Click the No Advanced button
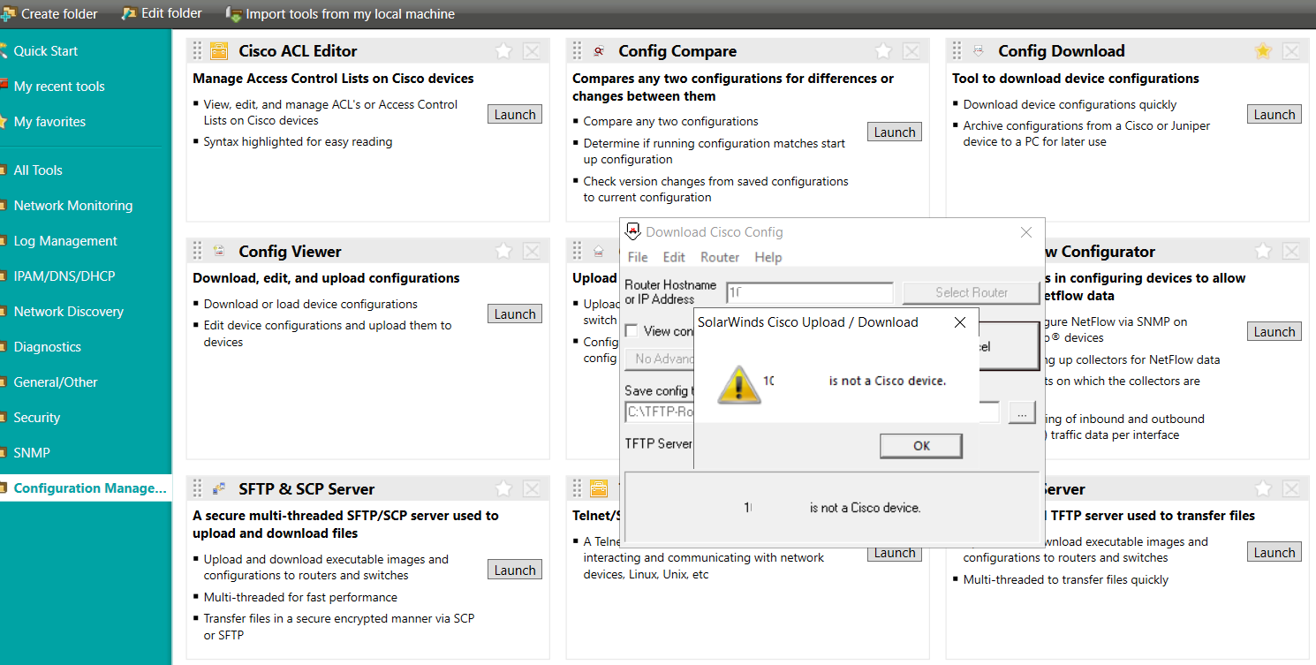This screenshot has height=665, width=1316. [x=659, y=359]
